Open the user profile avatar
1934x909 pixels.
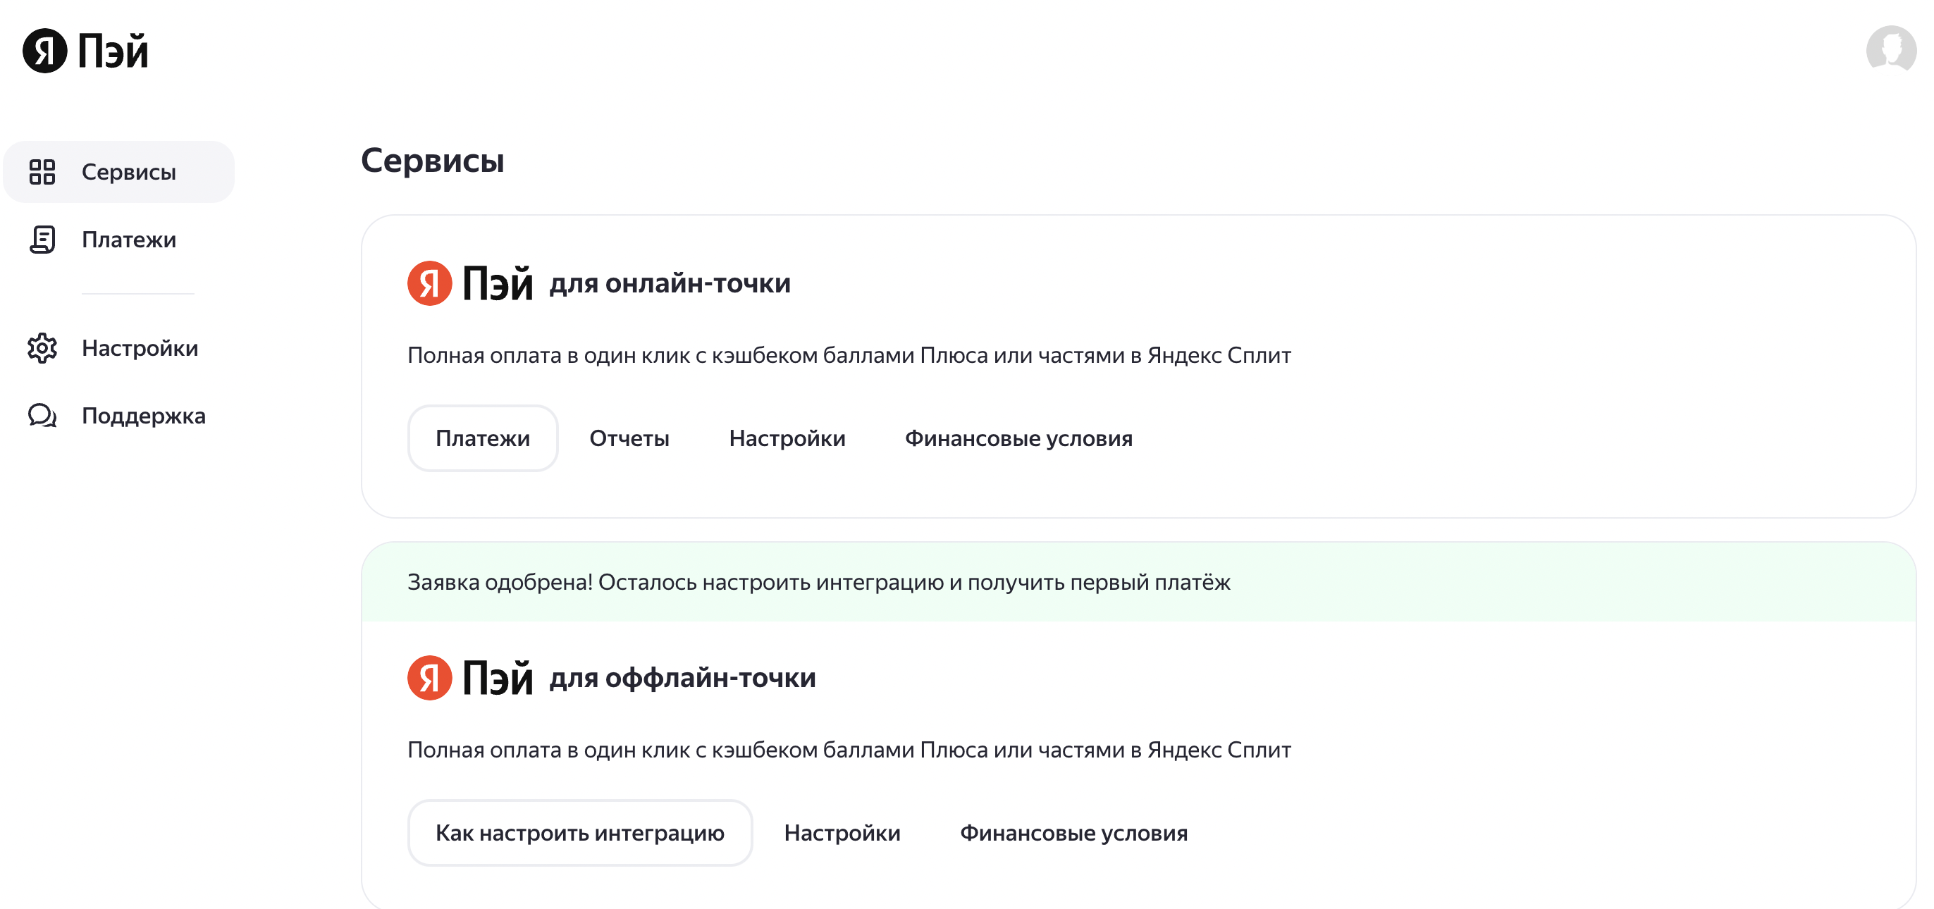point(1890,49)
